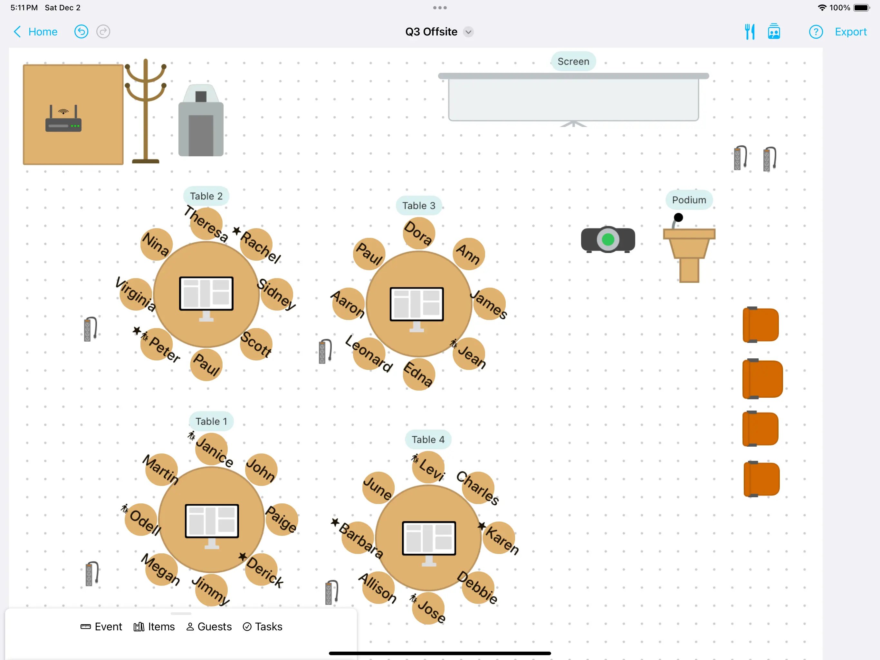Open the Items tab
This screenshot has width=880, height=660.
tap(154, 626)
